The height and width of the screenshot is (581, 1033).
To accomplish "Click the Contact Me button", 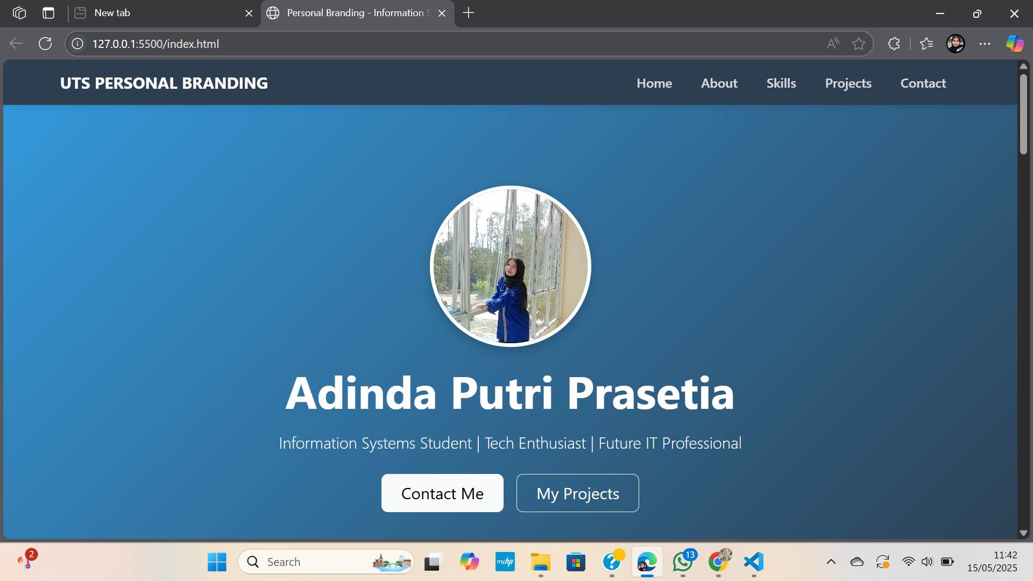I will (x=442, y=493).
